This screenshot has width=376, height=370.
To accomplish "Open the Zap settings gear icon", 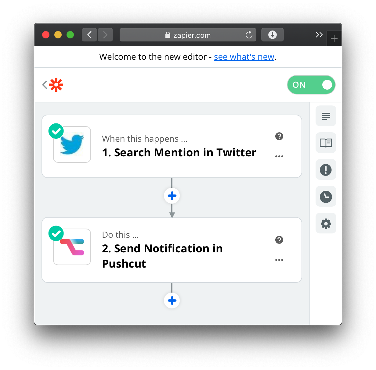I will (x=326, y=223).
